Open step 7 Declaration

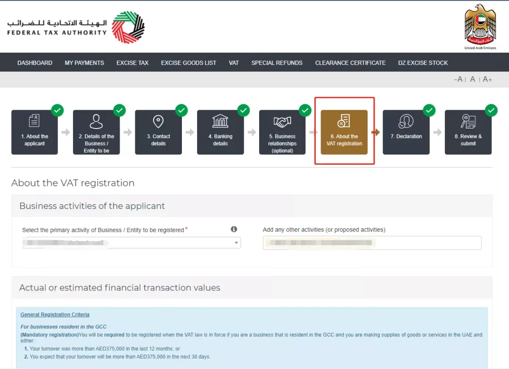point(406,132)
